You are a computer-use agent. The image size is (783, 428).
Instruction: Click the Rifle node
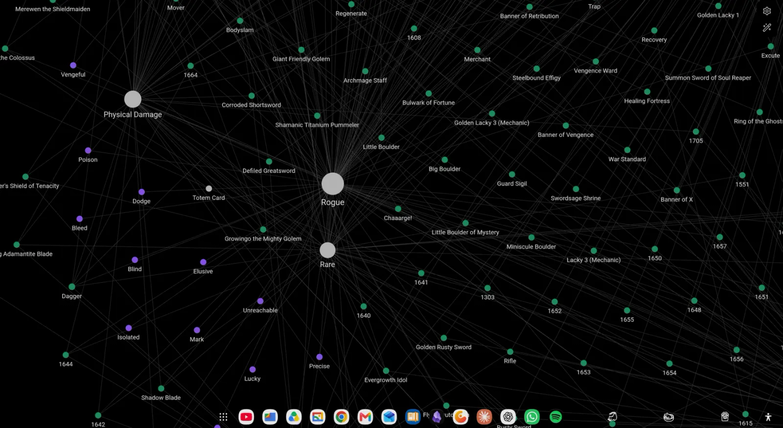510,352
